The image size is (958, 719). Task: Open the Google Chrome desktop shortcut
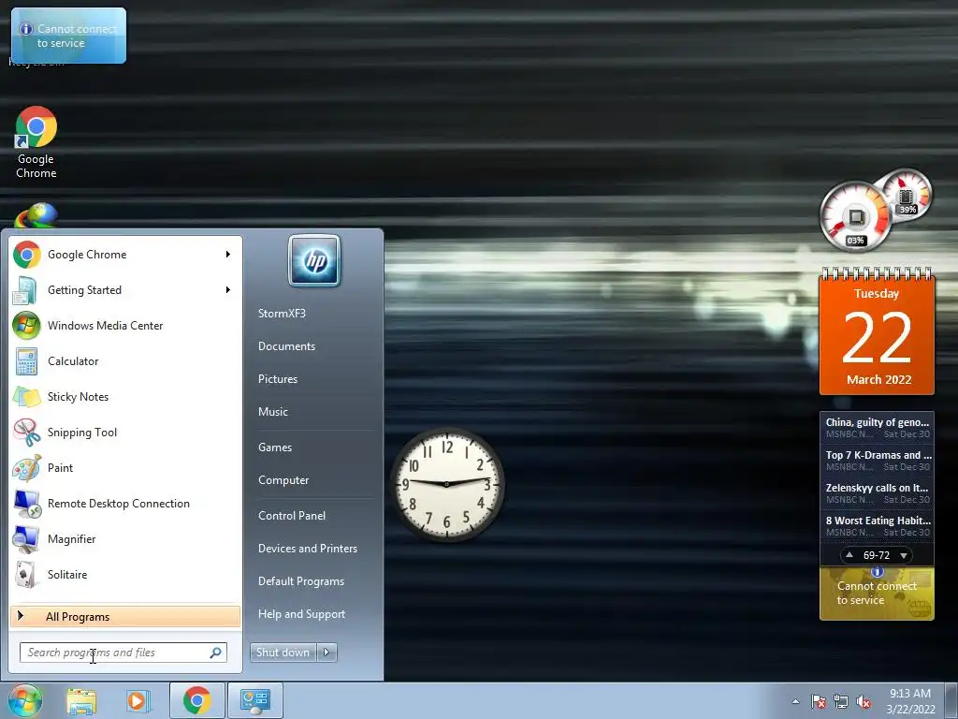point(36,142)
